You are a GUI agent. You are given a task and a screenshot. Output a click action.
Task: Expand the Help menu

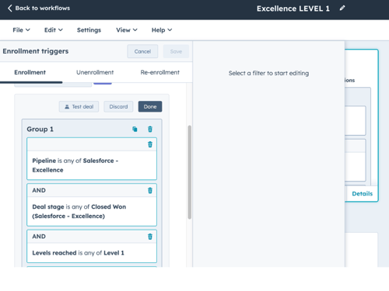[x=162, y=30]
